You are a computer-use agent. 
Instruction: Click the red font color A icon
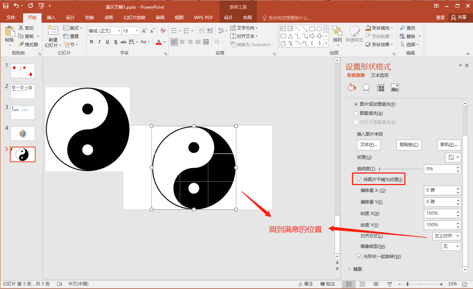pos(158,42)
